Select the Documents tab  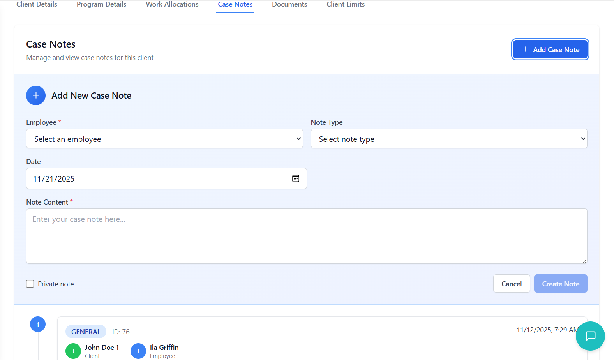coord(289,5)
